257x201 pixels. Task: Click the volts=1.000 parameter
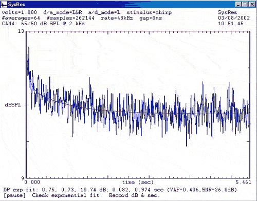pyautogui.click(x=20, y=12)
